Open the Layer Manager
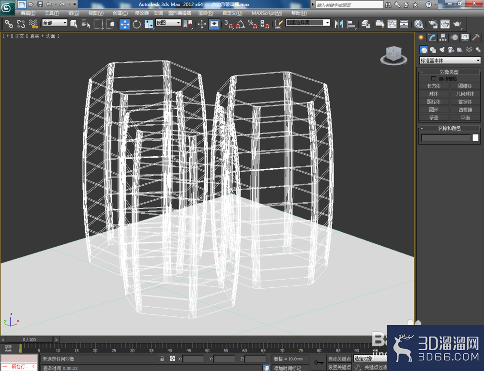Screen dimensions: 484x371 (x=365, y=24)
